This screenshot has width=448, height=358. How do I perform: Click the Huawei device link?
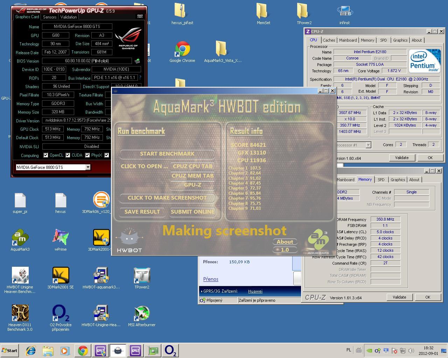255,291
